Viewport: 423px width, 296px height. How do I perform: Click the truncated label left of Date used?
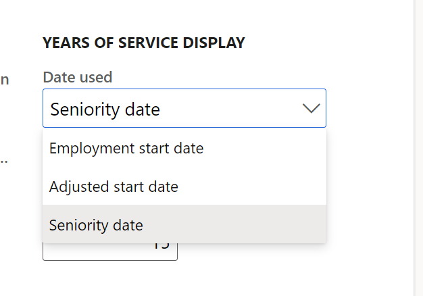coord(4,79)
